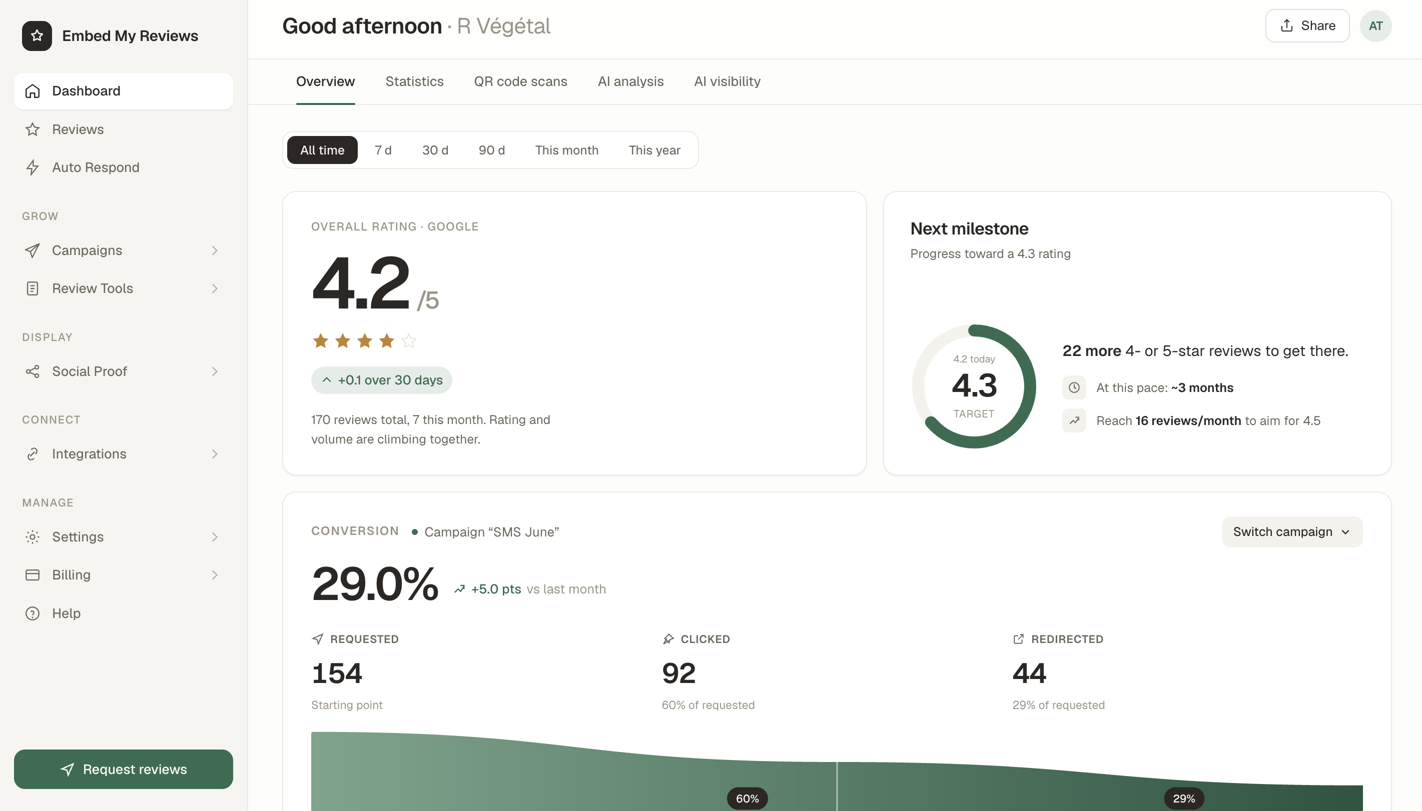
Task: Click the Campaigns paper plane icon
Action: (33, 250)
